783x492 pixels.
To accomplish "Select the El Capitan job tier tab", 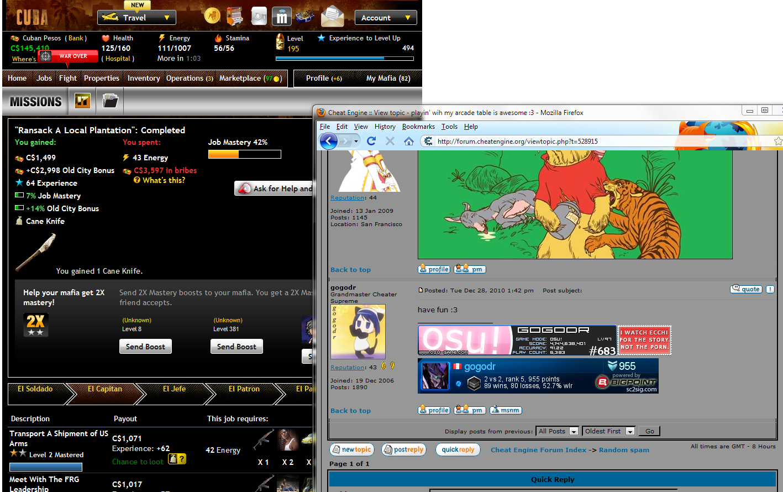I will tap(105, 389).
